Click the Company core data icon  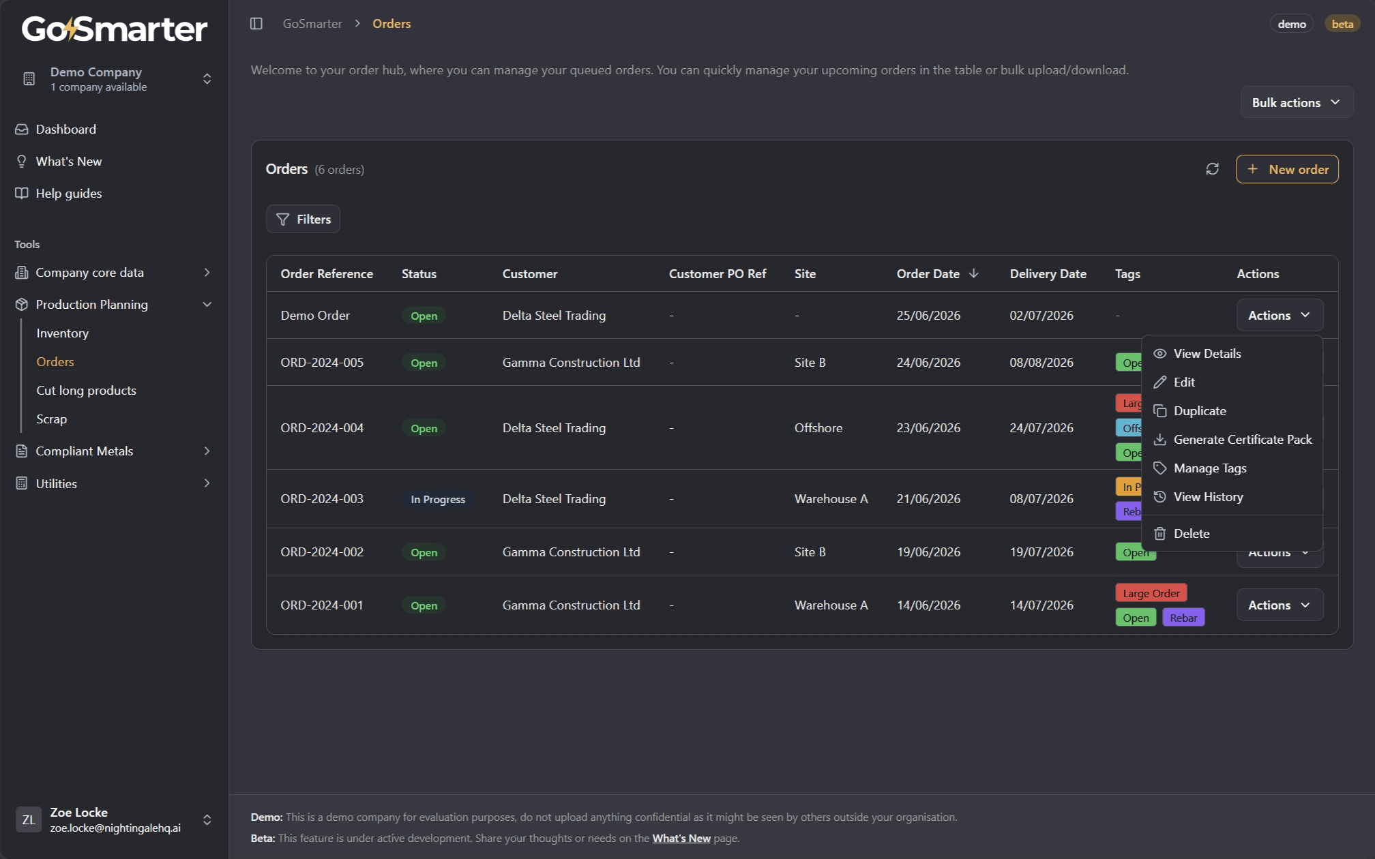pyautogui.click(x=22, y=273)
